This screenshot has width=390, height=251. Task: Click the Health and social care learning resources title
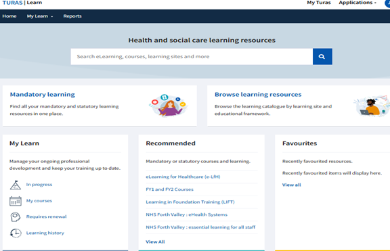[202, 41]
